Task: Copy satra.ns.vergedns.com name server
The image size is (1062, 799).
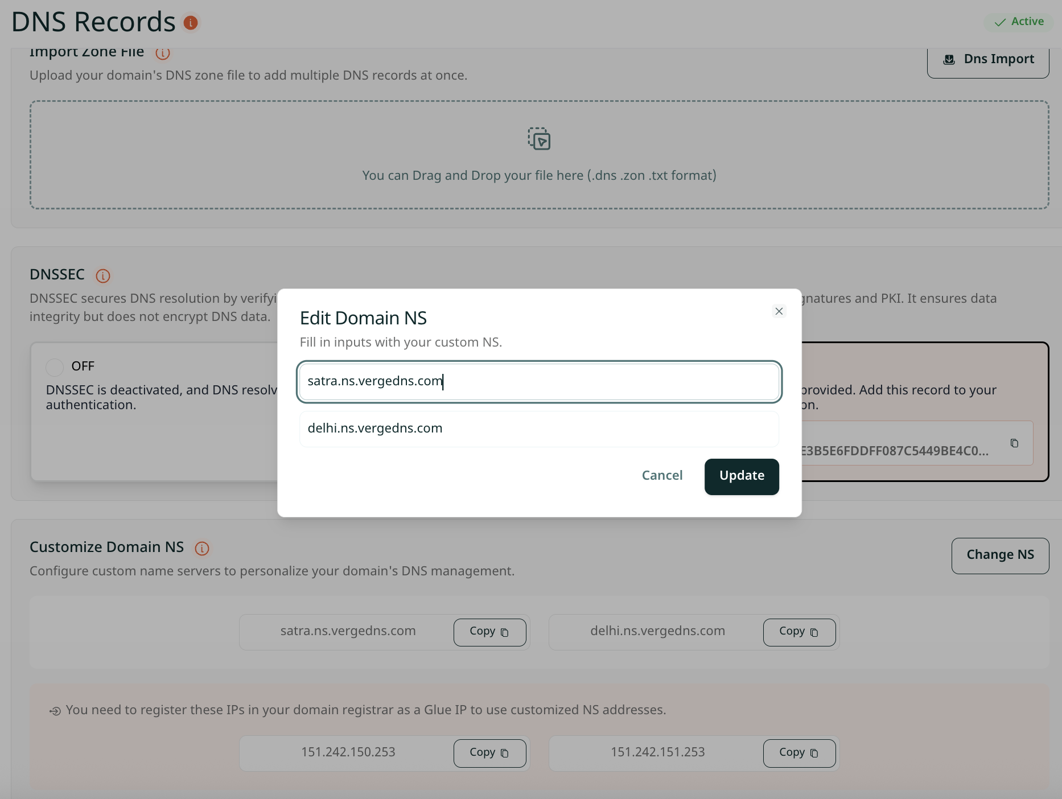Action: (489, 632)
